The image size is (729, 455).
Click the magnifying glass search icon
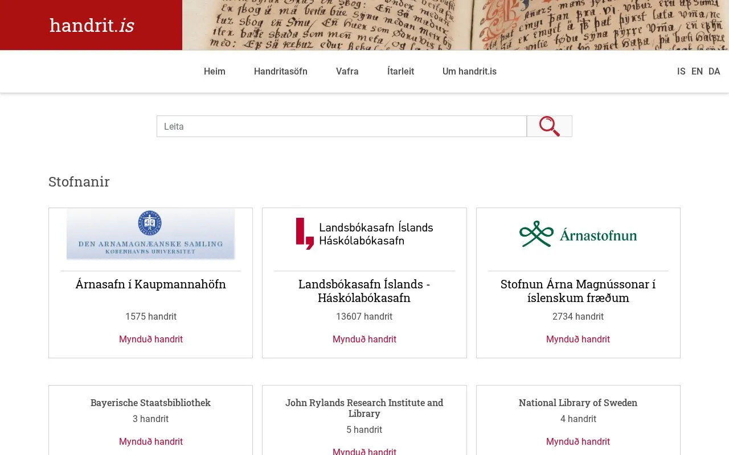point(550,126)
